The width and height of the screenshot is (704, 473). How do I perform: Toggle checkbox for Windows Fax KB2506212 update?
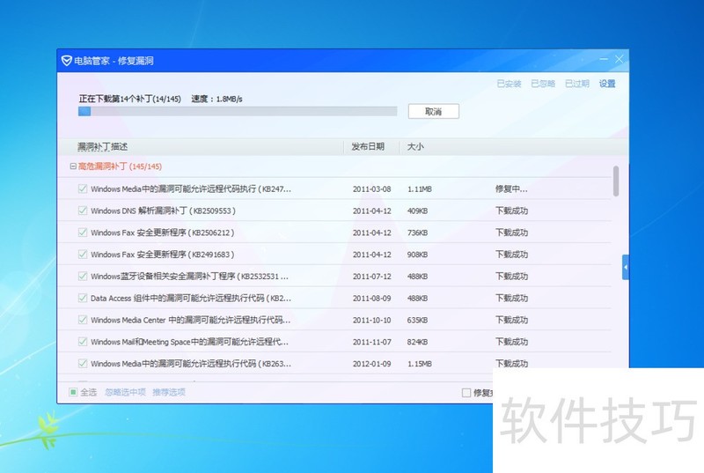click(x=82, y=233)
